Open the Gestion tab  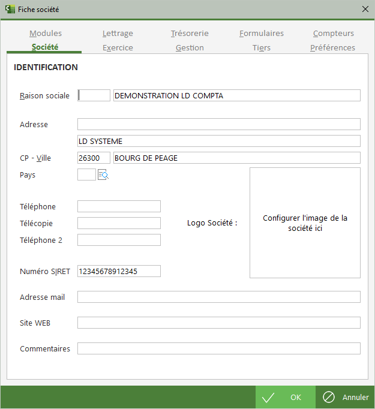click(x=190, y=48)
